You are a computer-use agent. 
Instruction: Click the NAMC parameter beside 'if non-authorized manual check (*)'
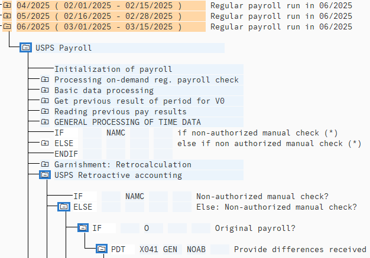click(116, 133)
